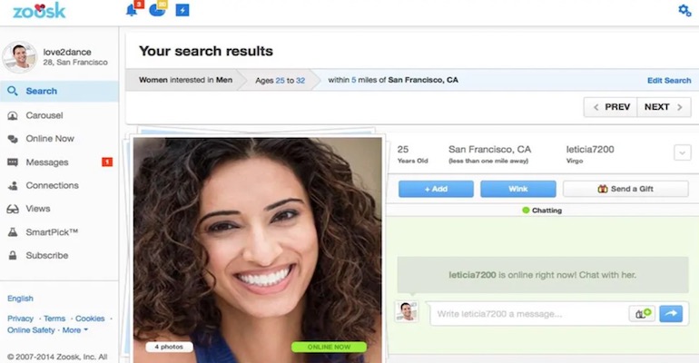Go to NEXT search result
Screen dimensions: 699x363
pos(663,107)
